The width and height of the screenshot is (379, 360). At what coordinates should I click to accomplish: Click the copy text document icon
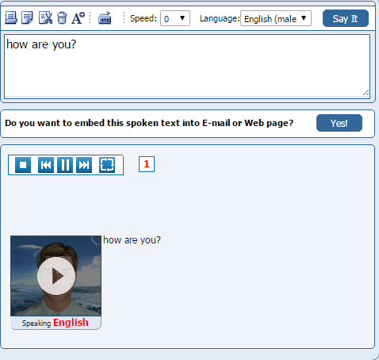pos(27,18)
